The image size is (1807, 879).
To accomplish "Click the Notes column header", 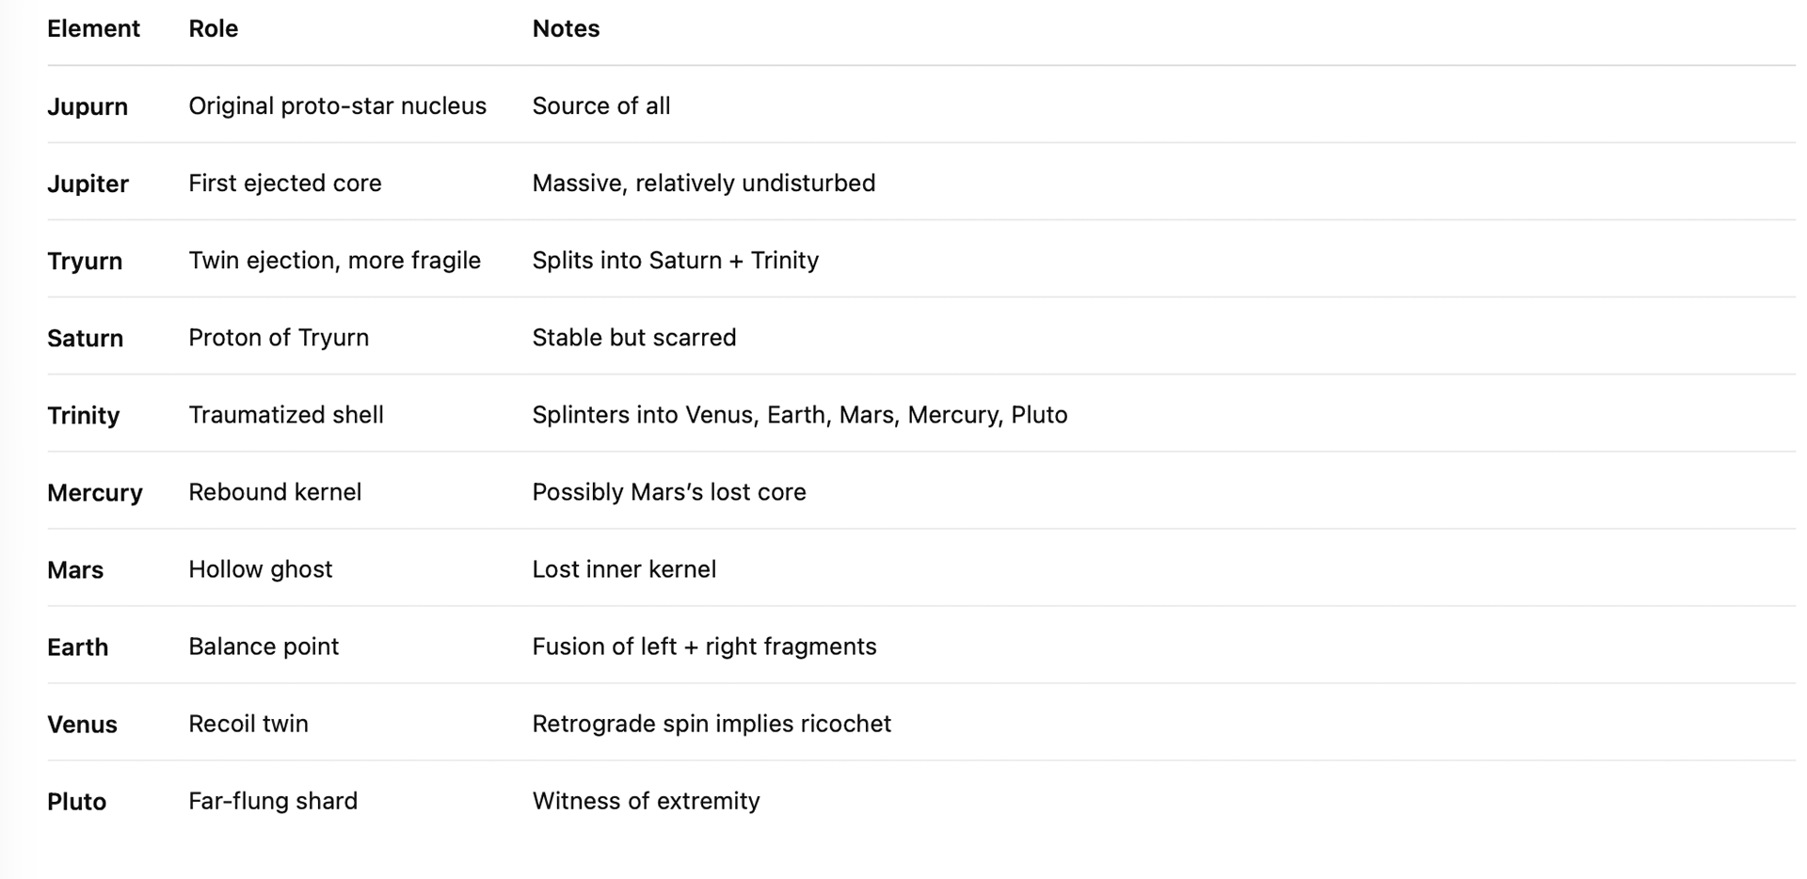I will click(566, 29).
